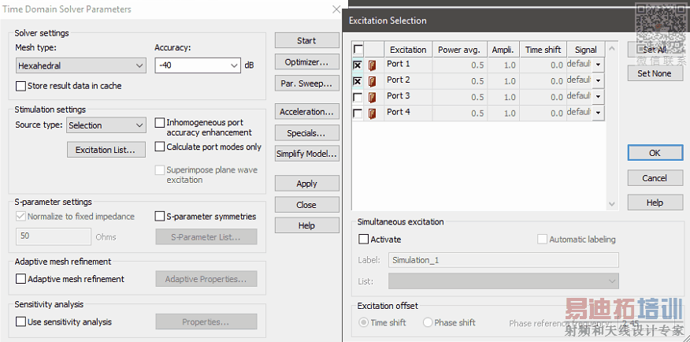The height and width of the screenshot is (342, 690).
Task: Enable Adaptive mesh refinement checkbox
Action: (x=21, y=279)
